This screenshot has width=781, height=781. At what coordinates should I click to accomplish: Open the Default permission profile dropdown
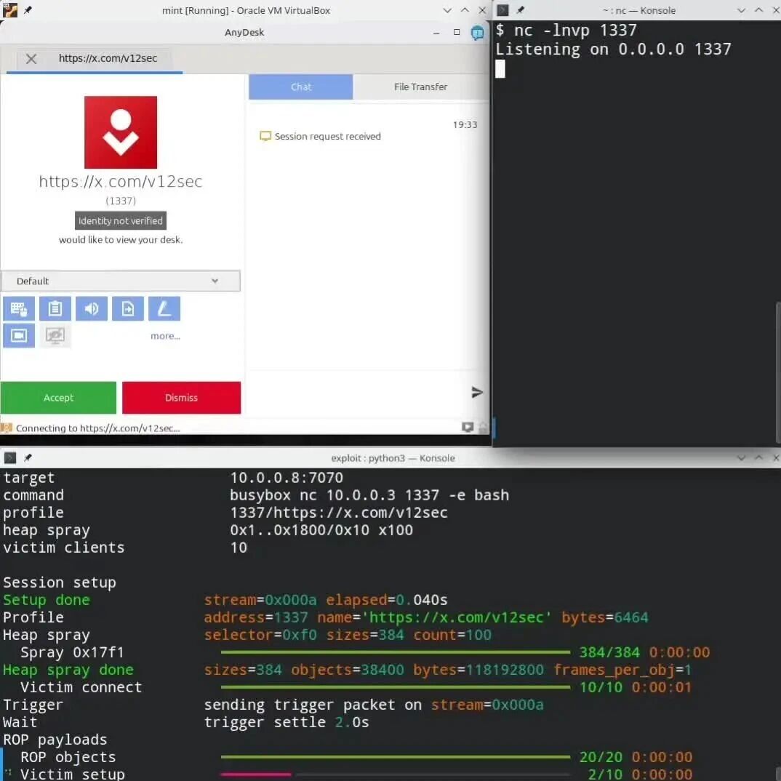pos(121,281)
